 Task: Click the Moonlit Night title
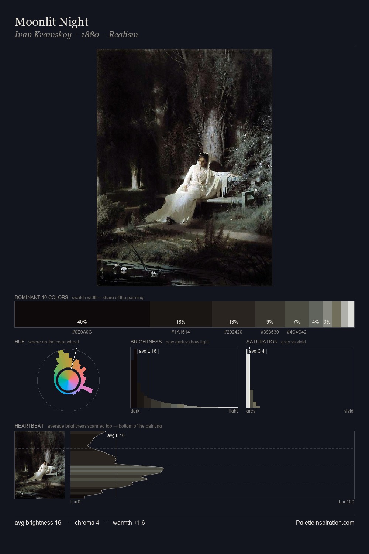pos(52,22)
